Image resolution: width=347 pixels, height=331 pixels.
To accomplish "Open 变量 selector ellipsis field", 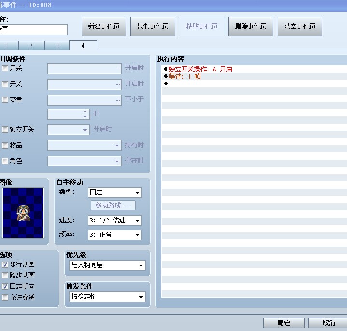I will tap(84, 100).
